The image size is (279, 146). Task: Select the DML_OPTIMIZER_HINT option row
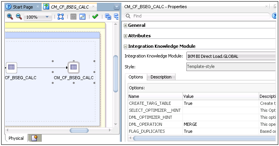[202, 117]
